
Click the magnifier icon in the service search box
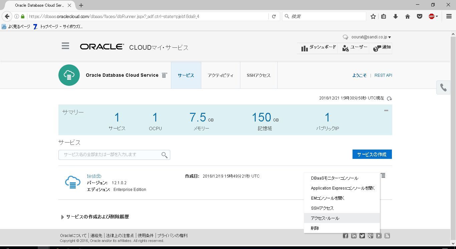click(164, 155)
